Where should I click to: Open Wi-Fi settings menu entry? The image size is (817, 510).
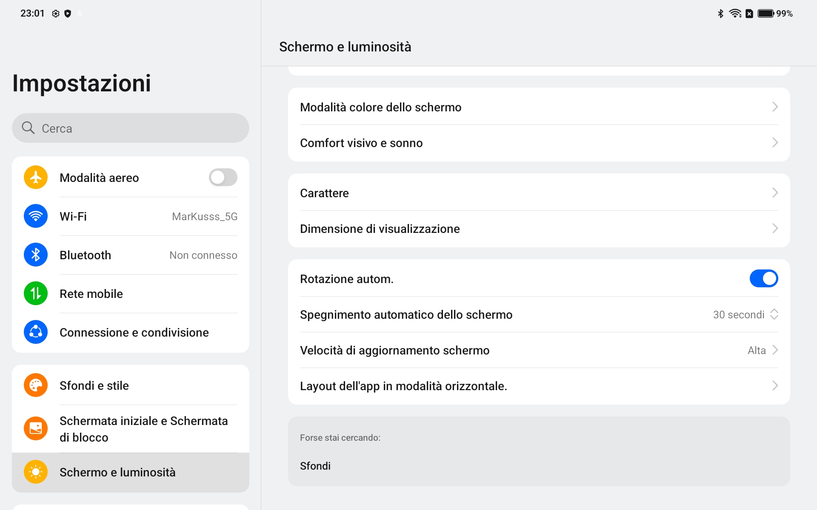click(x=131, y=216)
